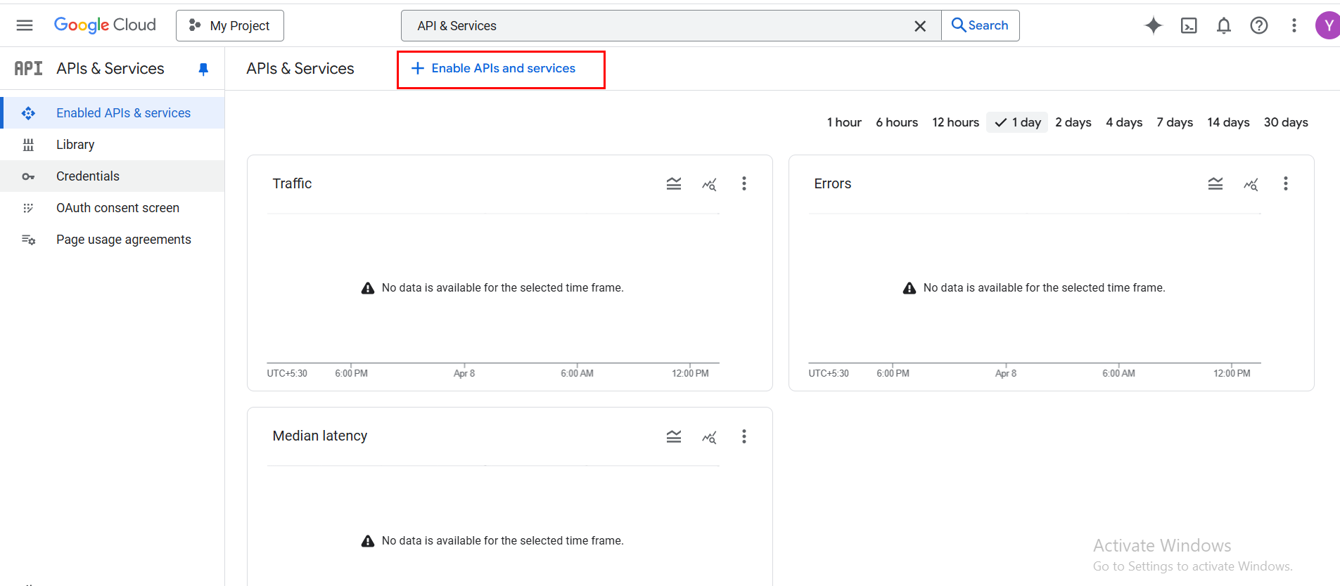Click Enable APIs and services
Image resolution: width=1340 pixels, height=586 pixels.
click(501, 69)
